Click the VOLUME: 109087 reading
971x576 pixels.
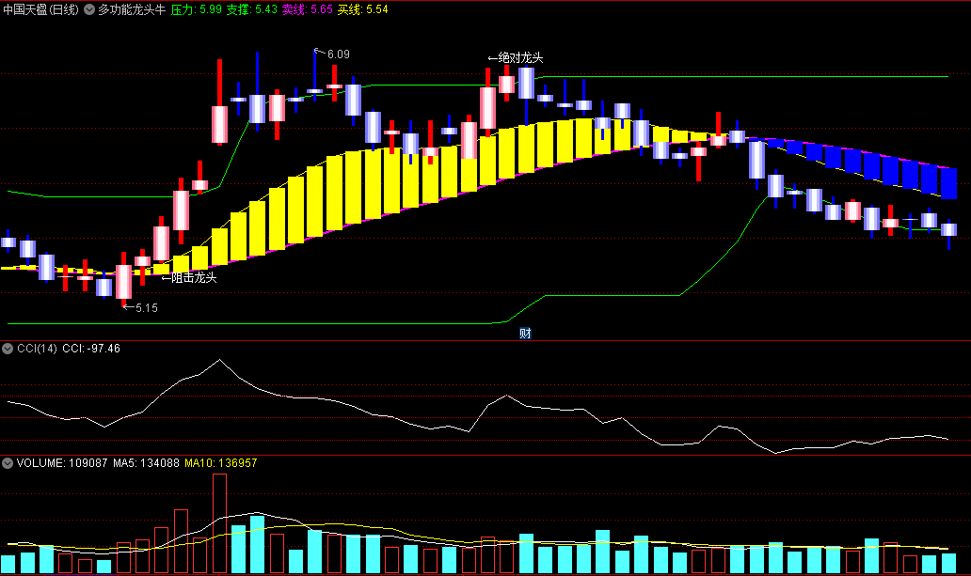pyautogui.click(x=62, y=463)
